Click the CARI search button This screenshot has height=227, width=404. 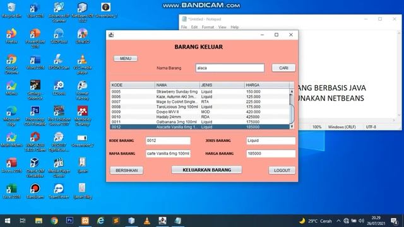[x=283, y=68]
